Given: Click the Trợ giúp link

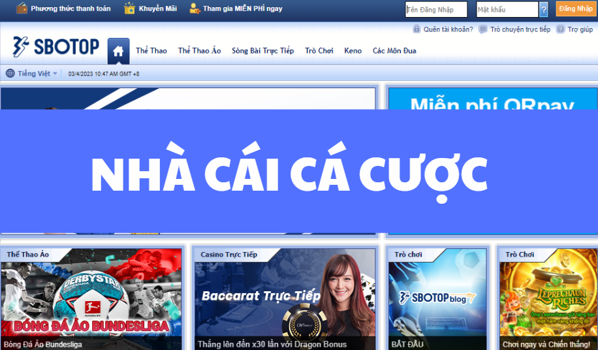Looking at the screenshot, I should 580,29.
